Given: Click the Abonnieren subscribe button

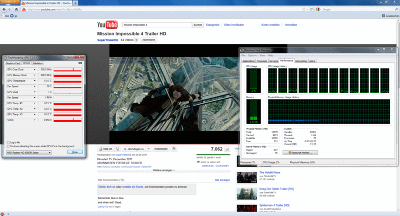Looking at the screenshot, I should pyautogui.click(x=149, y=39).
